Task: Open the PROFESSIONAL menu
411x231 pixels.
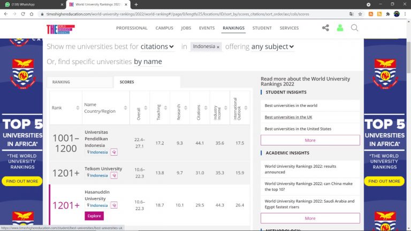Action: 132,28
